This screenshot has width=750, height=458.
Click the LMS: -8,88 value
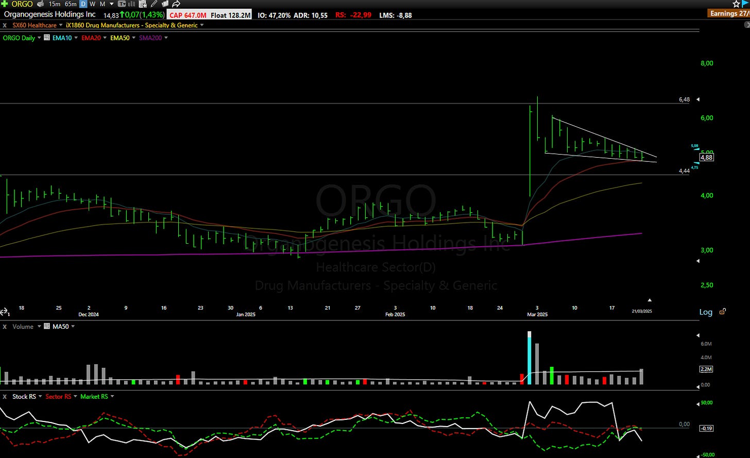coord(396,15)
